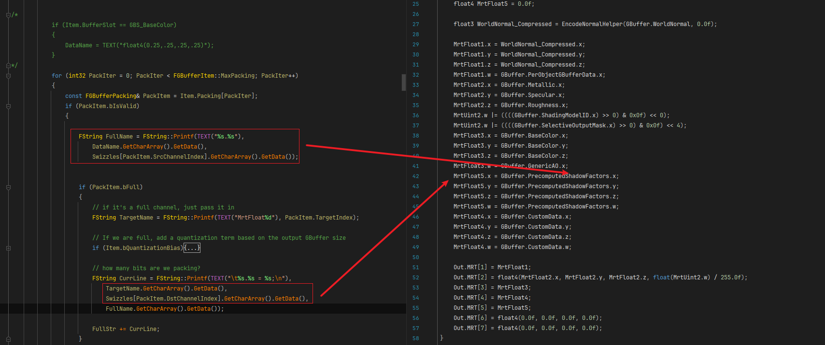Click fold end marker at bottom of gutter

[8, 339]
